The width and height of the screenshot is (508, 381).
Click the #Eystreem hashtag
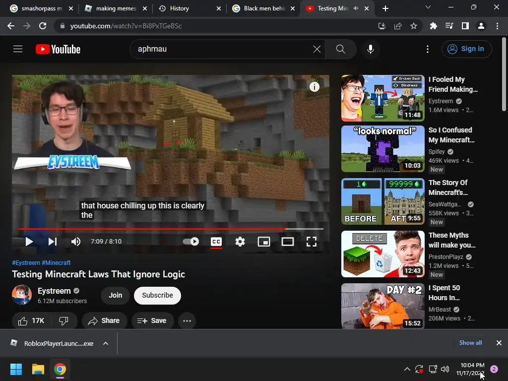26,263
